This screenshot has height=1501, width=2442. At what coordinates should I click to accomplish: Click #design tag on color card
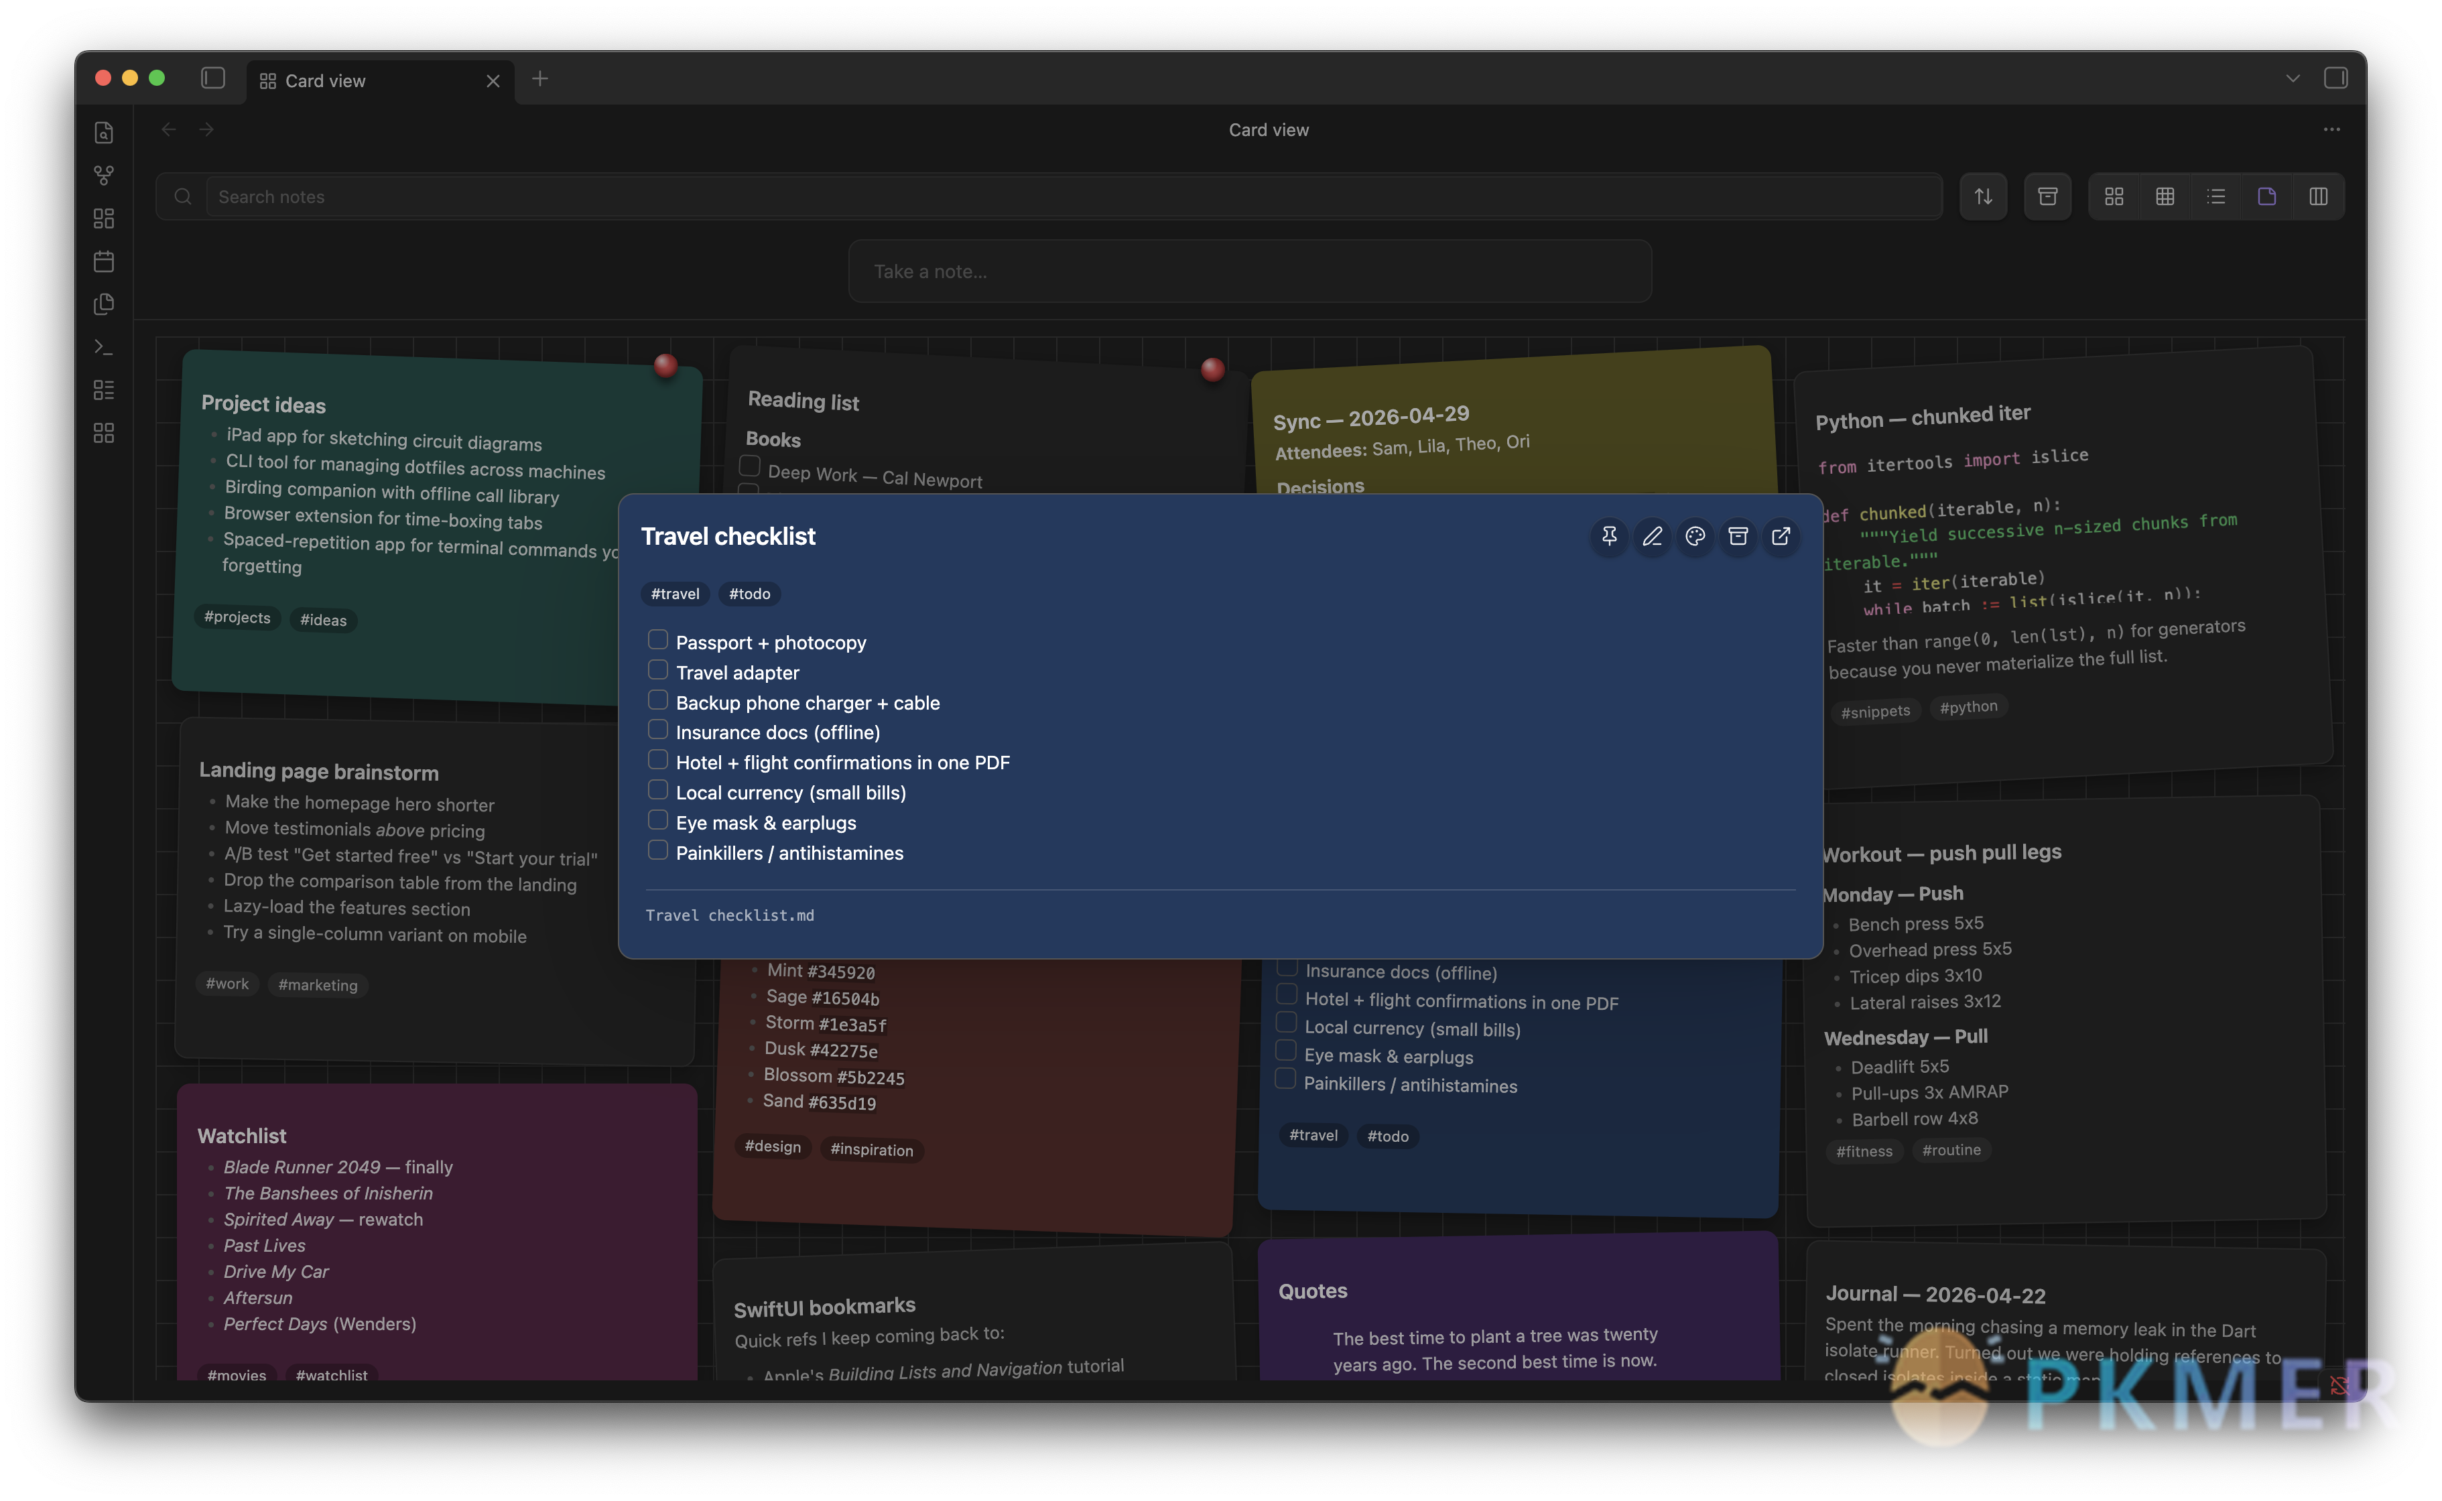click(772, 1147)
